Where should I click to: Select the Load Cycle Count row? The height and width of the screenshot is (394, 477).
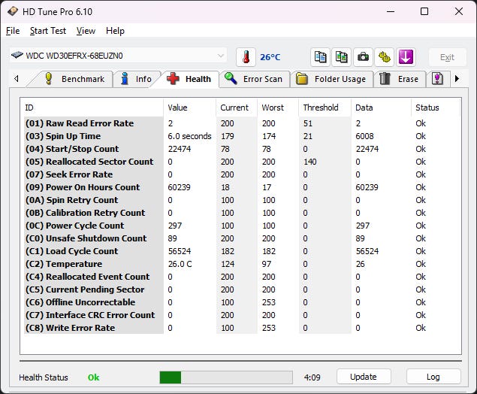pyautogui.click(x=242, y=251)
